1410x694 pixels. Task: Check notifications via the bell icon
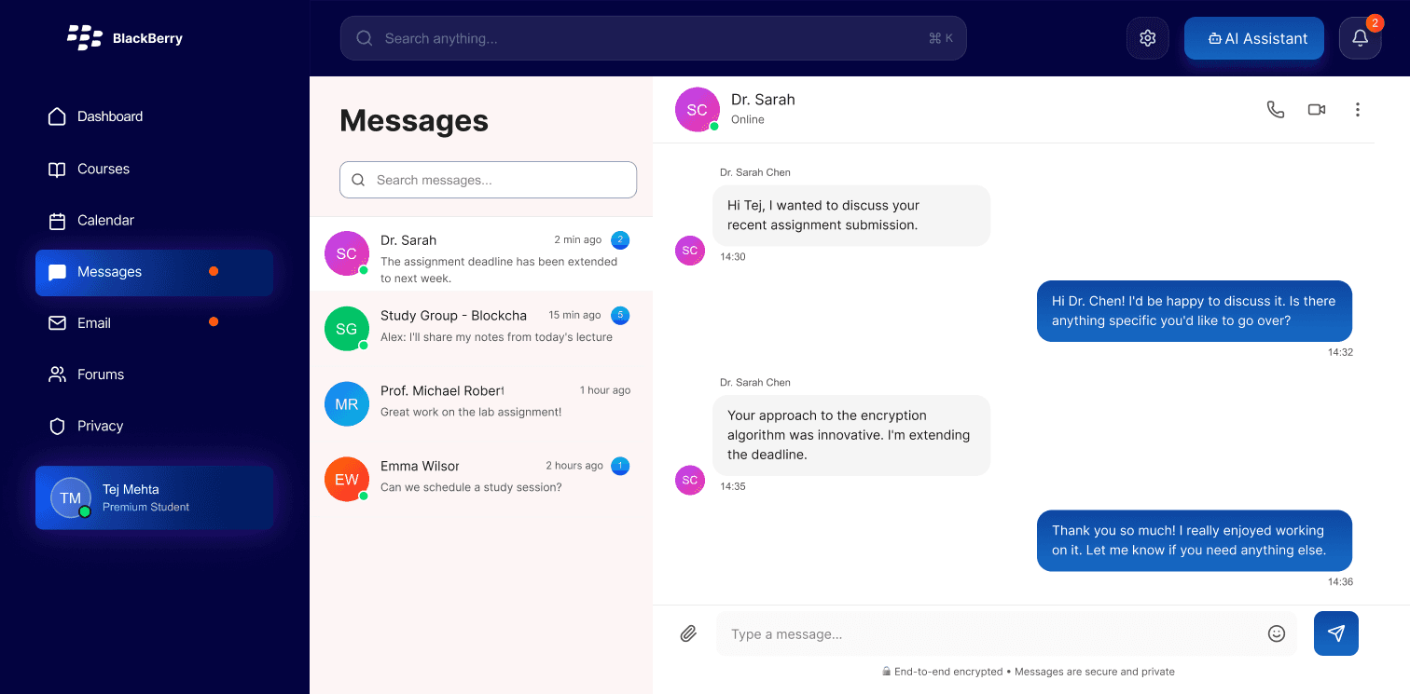point(1360,38)
